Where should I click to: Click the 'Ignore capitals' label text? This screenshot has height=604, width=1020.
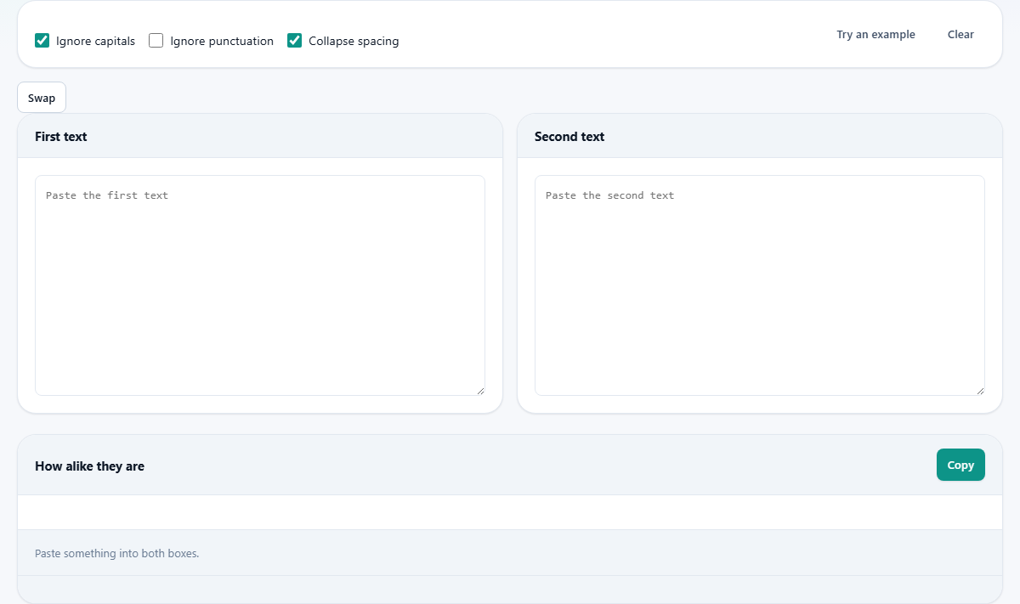tap(95, 41)
